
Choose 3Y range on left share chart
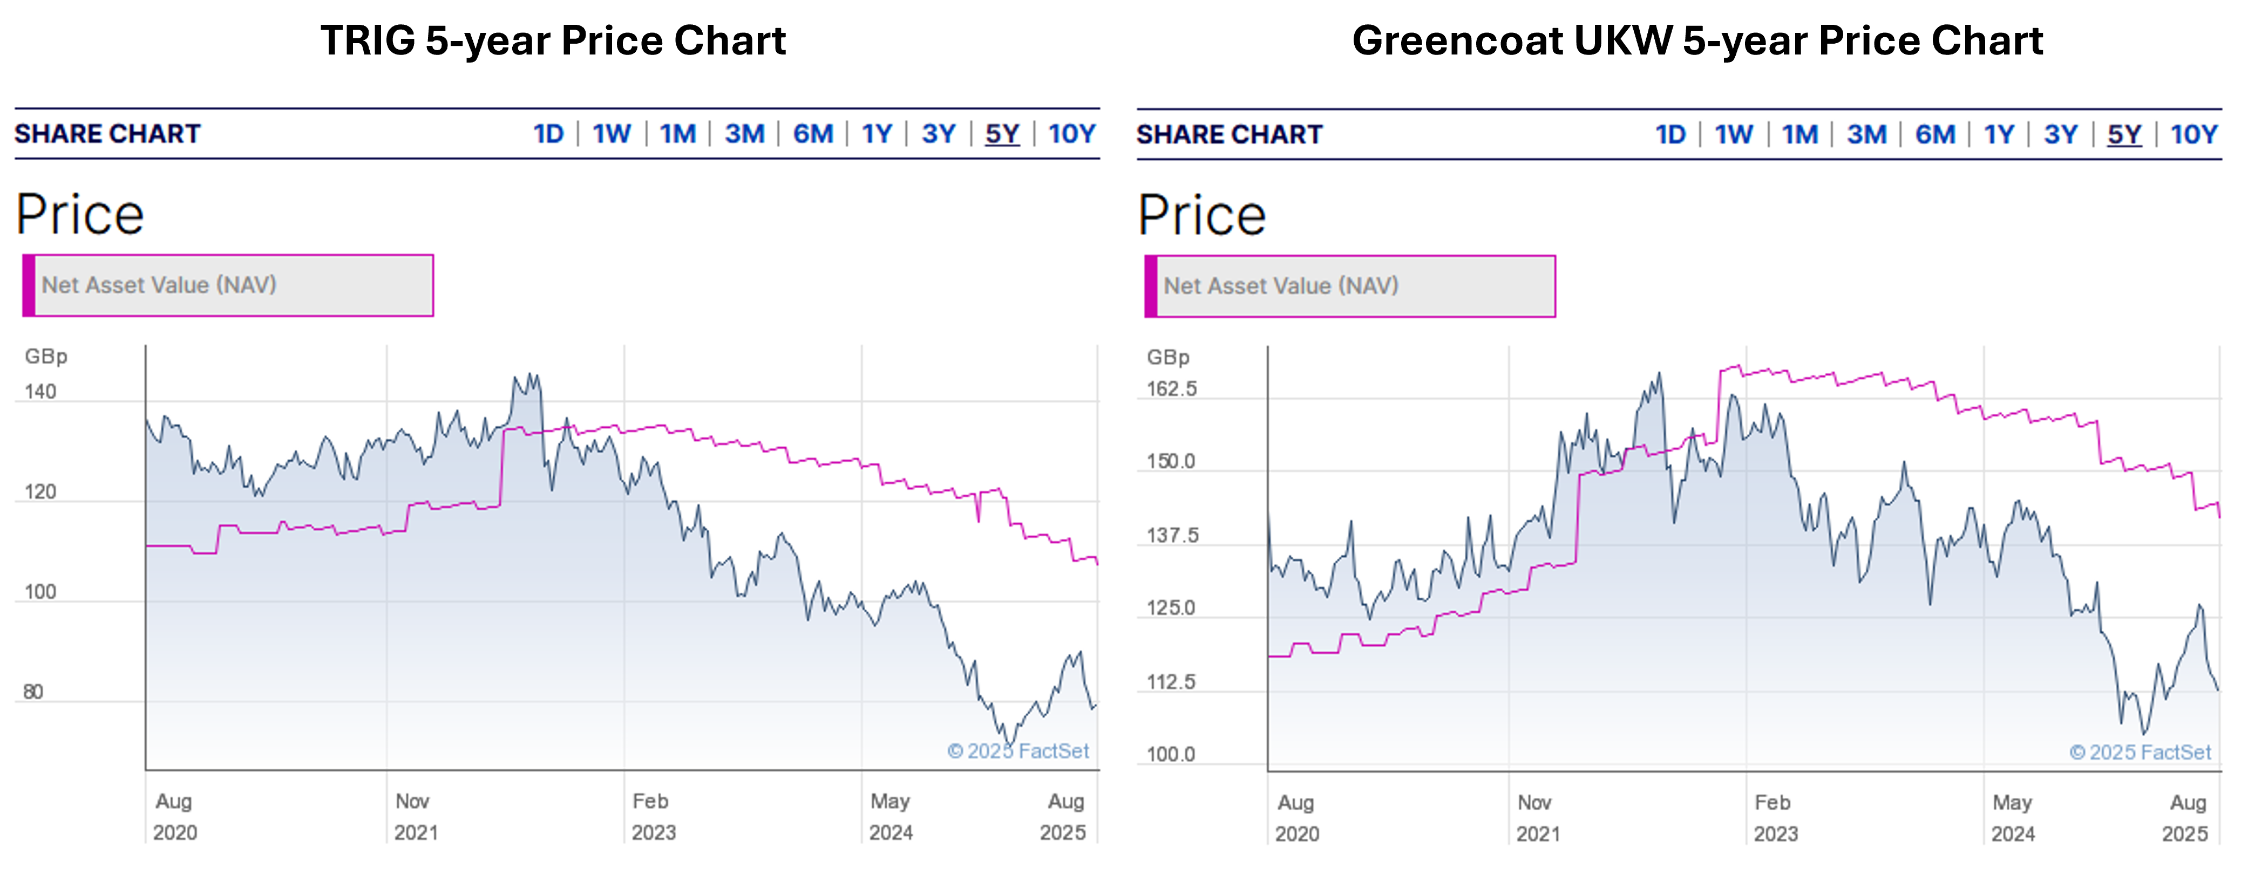tap(939, 134)
